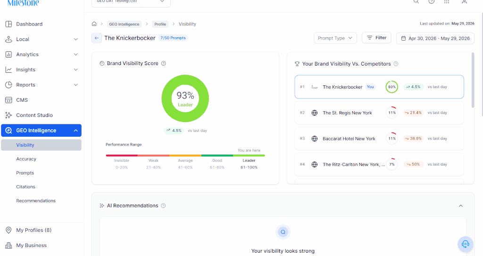Click the Reports pie chart icon
The height and width of the screenshot is (256, 483).
click(8, 85)
